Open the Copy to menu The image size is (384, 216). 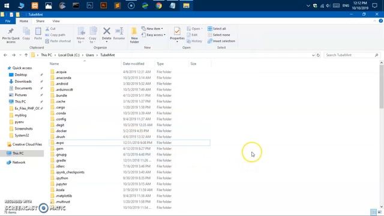pos(92,35)
